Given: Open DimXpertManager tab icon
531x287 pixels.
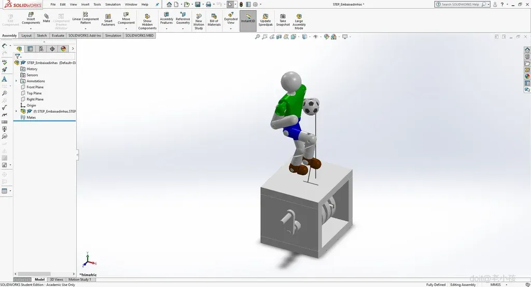Looking at the screenshot, I should pyautogui.click(x=52, y=49).
